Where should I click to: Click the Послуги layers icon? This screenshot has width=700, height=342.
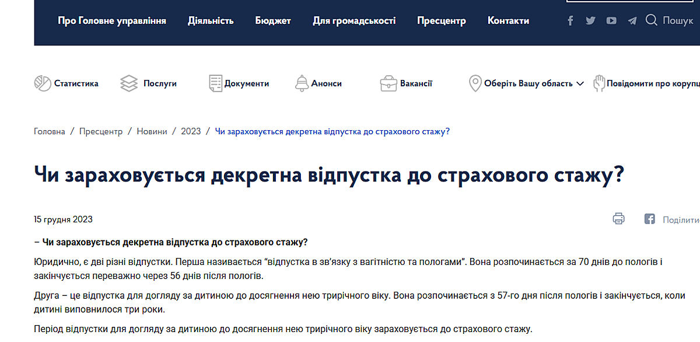tap(129, 83)
